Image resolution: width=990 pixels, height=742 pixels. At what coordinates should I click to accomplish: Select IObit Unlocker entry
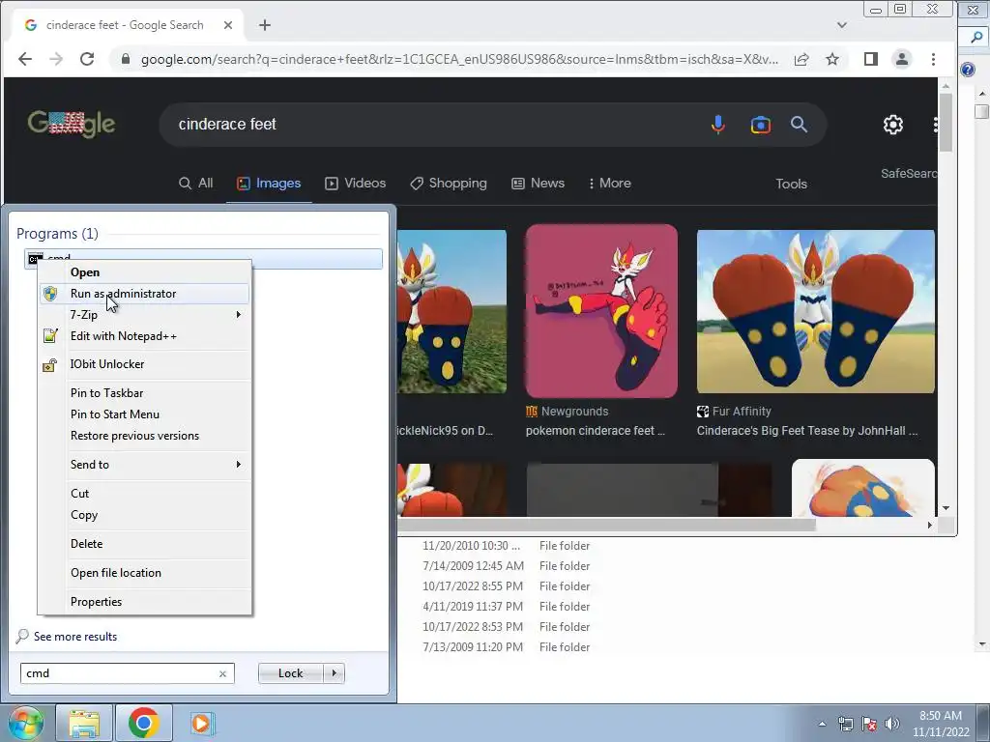tap(145, 364)
